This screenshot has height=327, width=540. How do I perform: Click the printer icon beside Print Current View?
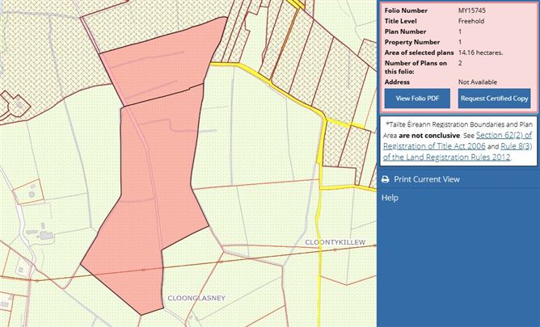point(386,179)
